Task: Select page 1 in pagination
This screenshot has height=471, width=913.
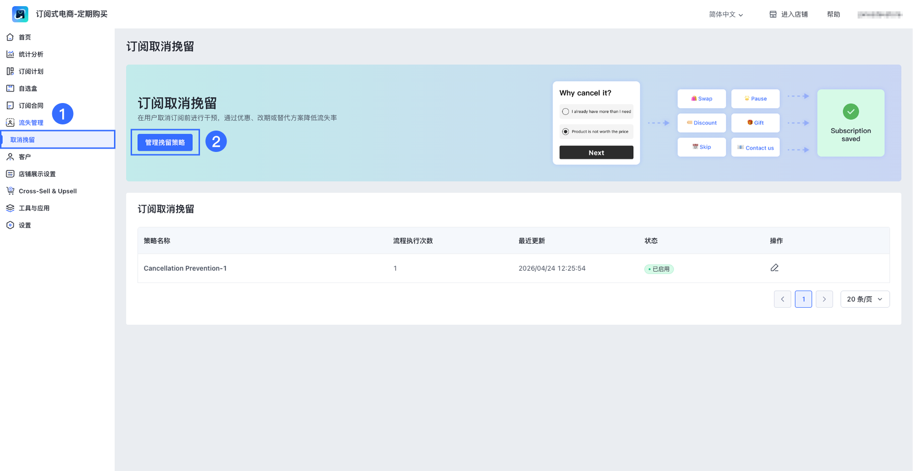Action: pyautogui.click(x=803, y=299)
